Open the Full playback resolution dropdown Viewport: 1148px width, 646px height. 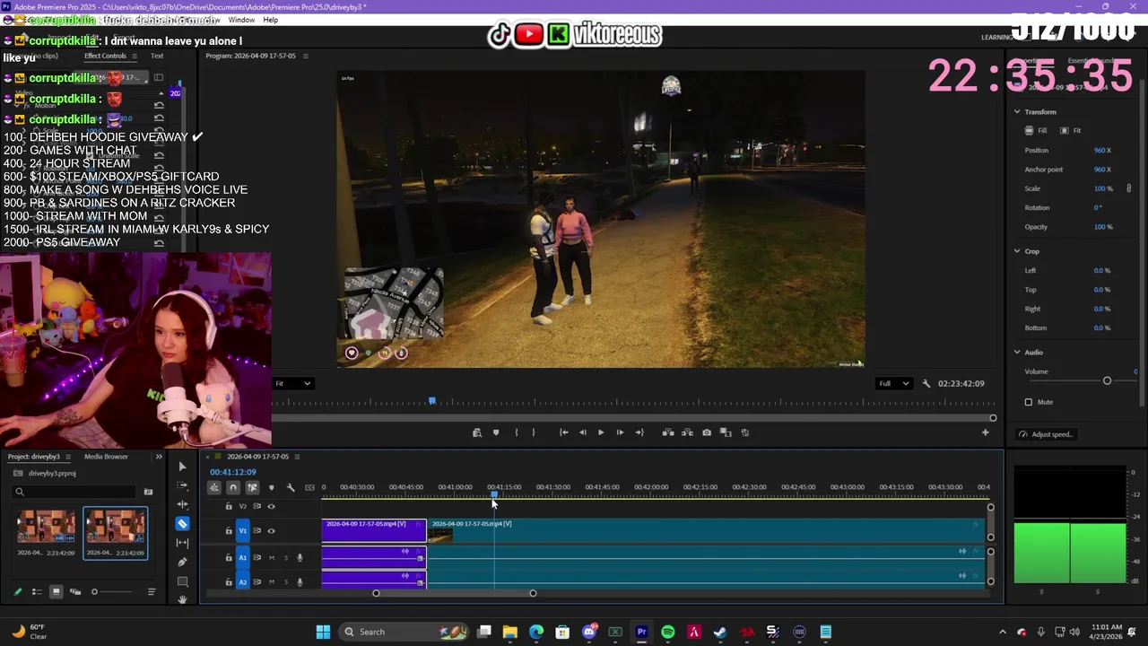894,383
